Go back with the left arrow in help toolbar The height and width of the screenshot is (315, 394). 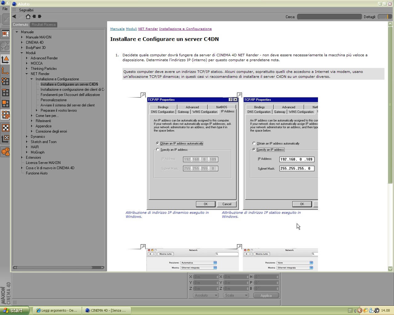click(x=14, y=17)
